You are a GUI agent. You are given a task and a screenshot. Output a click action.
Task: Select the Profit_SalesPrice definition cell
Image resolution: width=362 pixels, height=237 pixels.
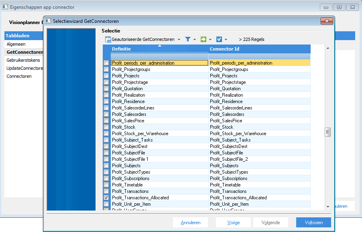[160, 121]
